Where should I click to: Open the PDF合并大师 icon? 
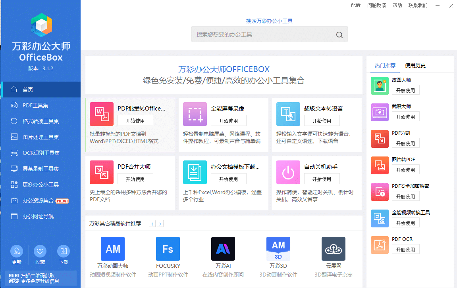click(x=101, y=172)
